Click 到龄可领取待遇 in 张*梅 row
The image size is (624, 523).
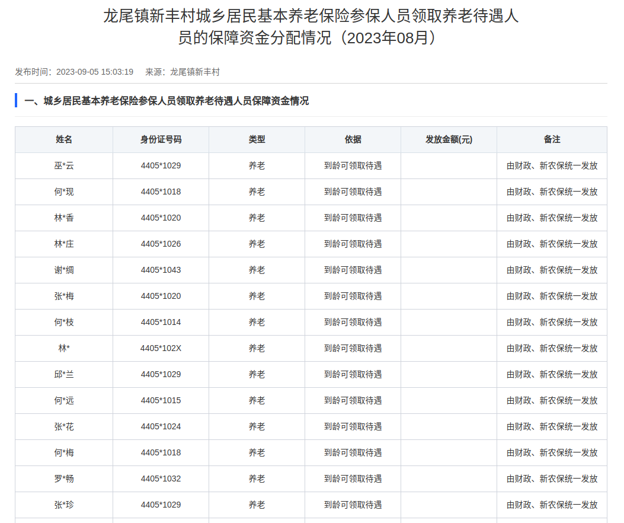click(353, 296)
